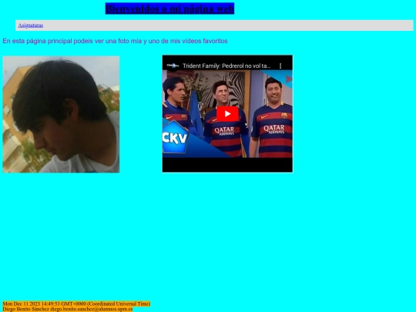Click the YouTube channel avatar icon
This screenshot has width=416, height=312.
click(173, 65)
